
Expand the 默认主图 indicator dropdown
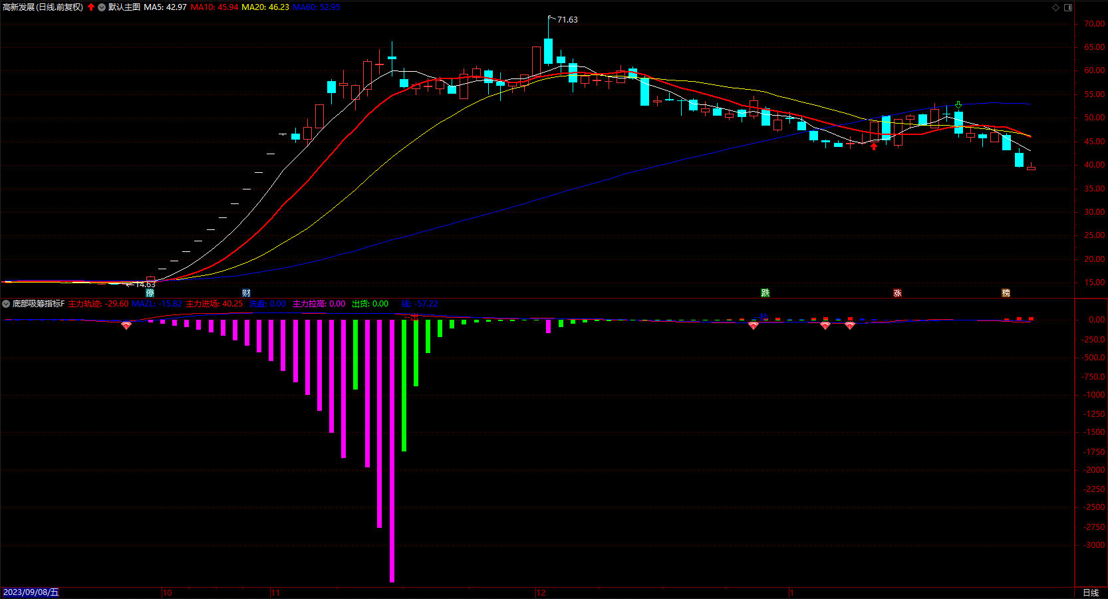click(102, 7)
